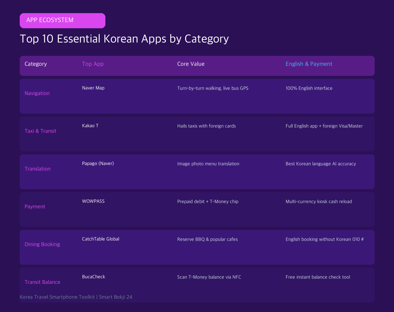The width and height of the screenshot is (394, 312).
Task: Select the 'Navigation' category cell
Action: (37, 93)
